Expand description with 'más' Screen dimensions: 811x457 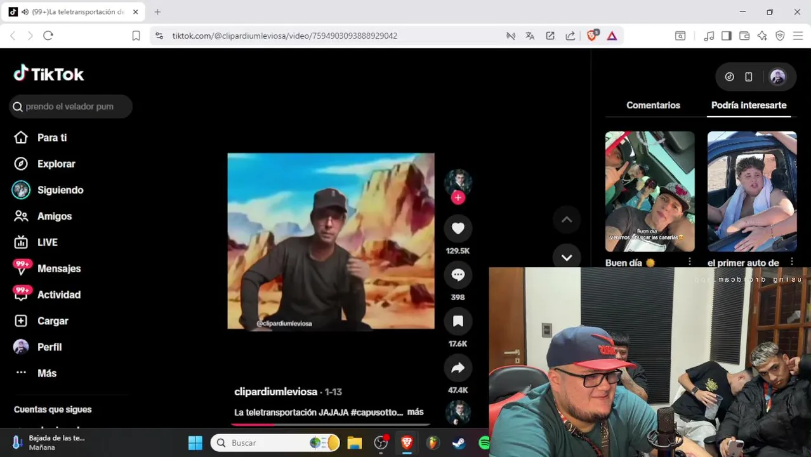(415, 412)
